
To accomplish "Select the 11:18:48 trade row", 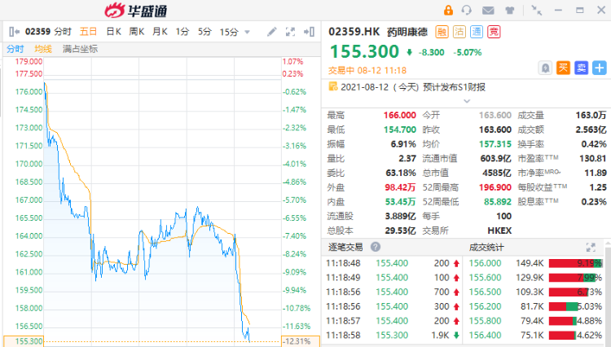I will click(x=393, y=263).
